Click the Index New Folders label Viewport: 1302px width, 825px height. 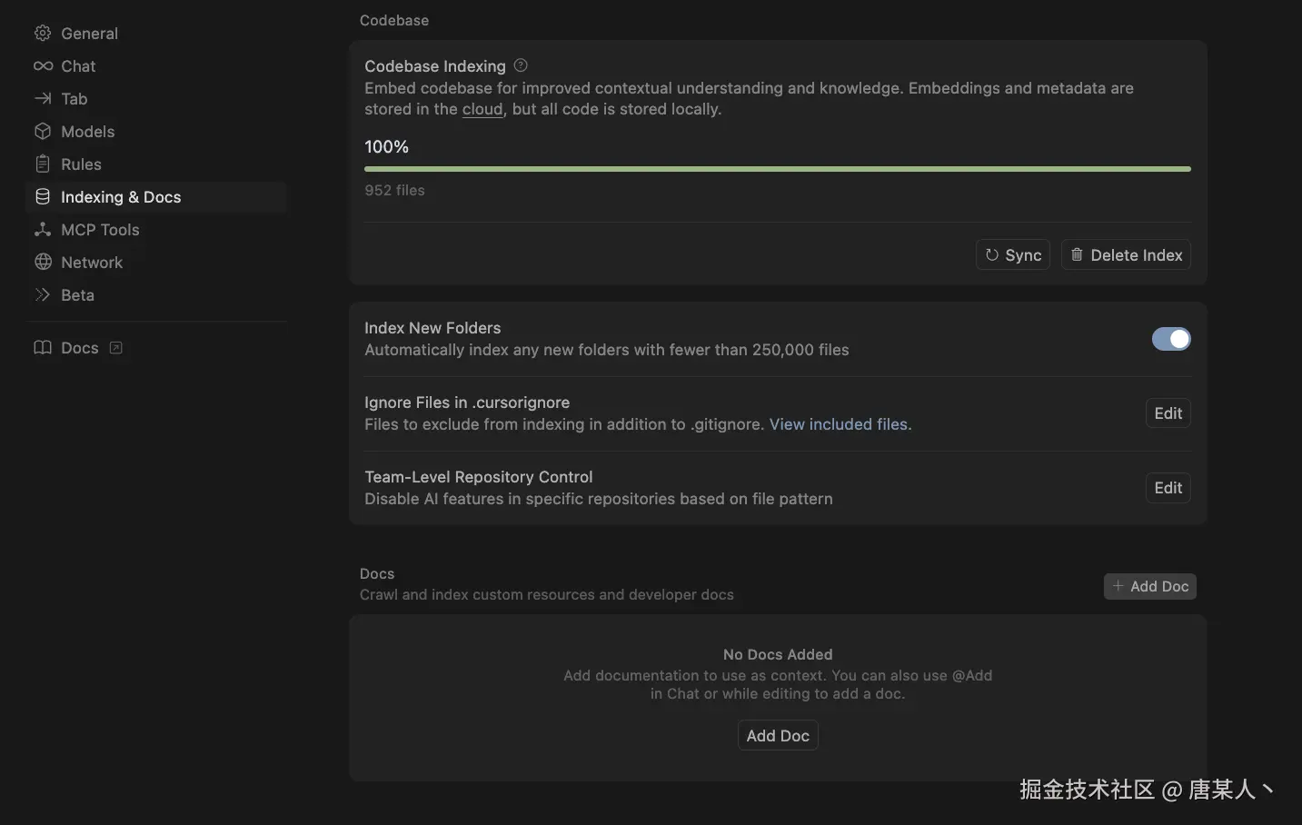(x=432, y=328)
